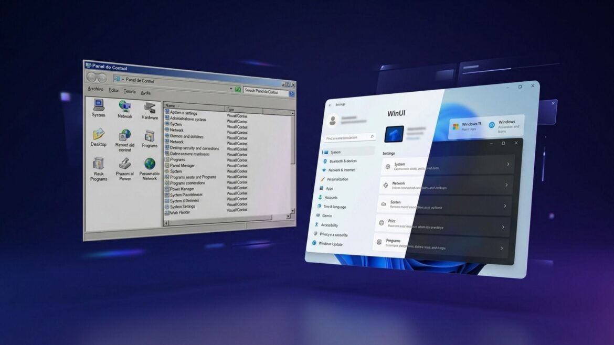Click the Forward button in Control Panel
614x345 pixels.
point(102,78)
